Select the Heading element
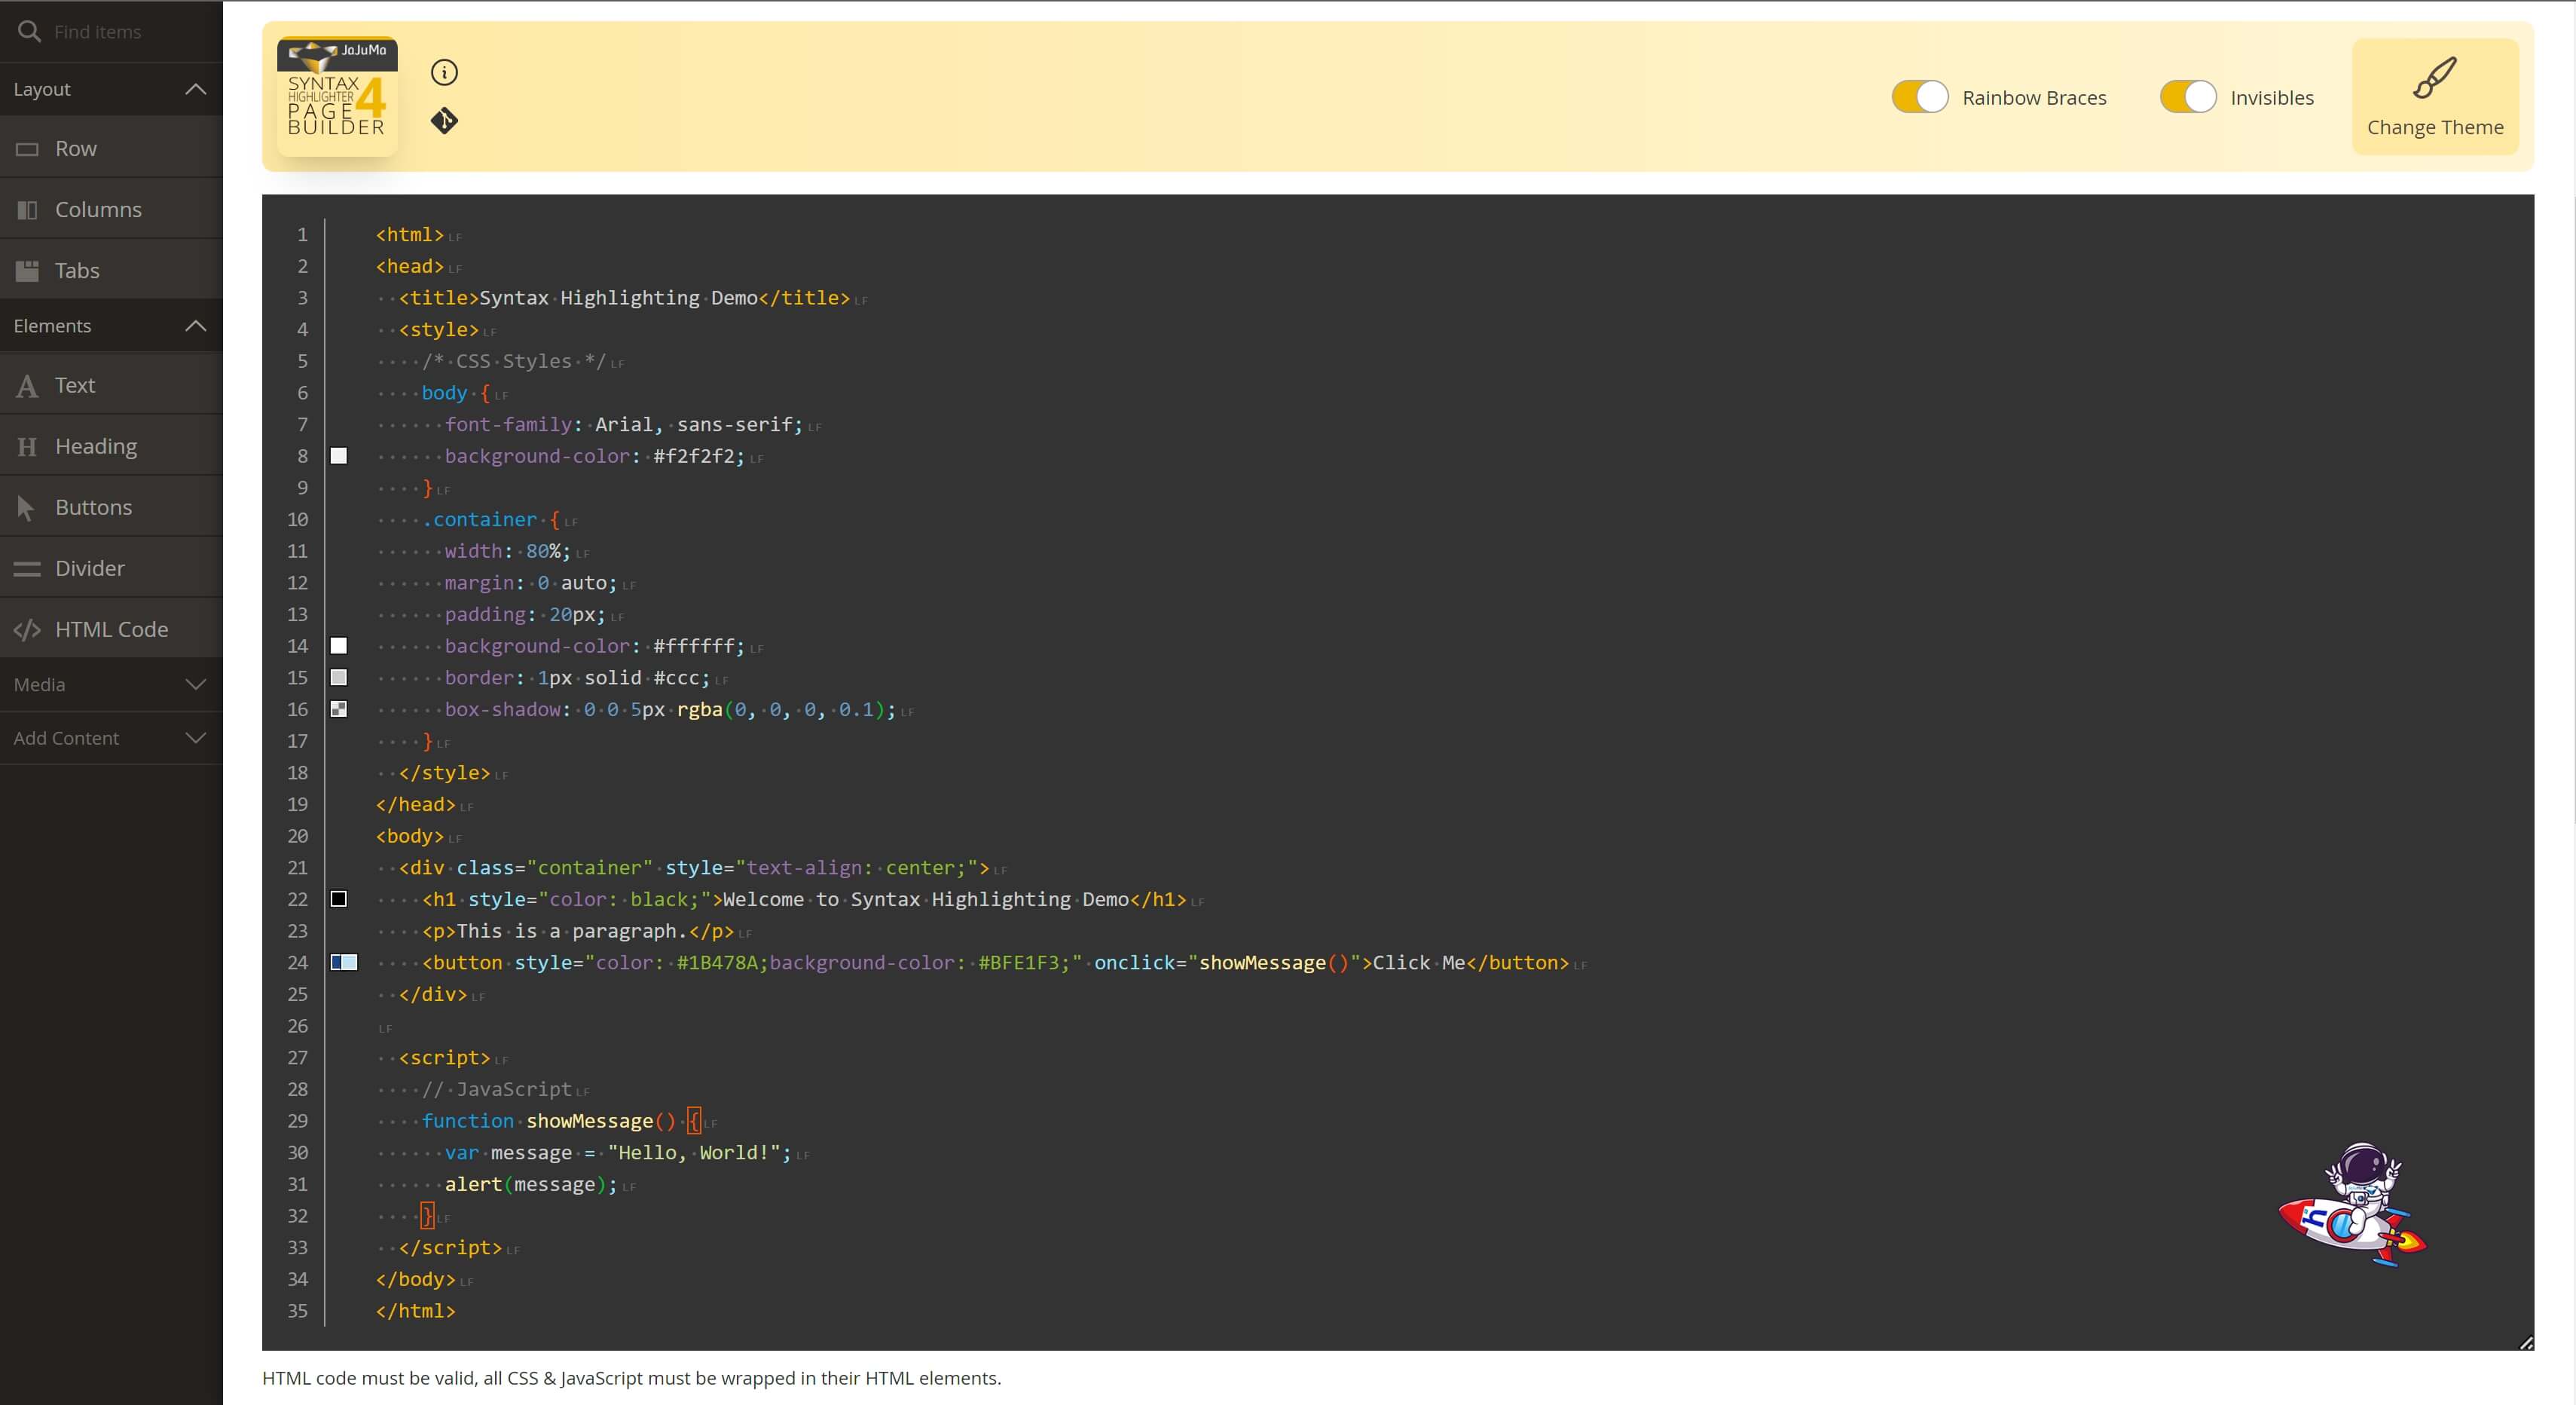The height and width of the screenshot is (1405, 2576). tap(96, 446)
